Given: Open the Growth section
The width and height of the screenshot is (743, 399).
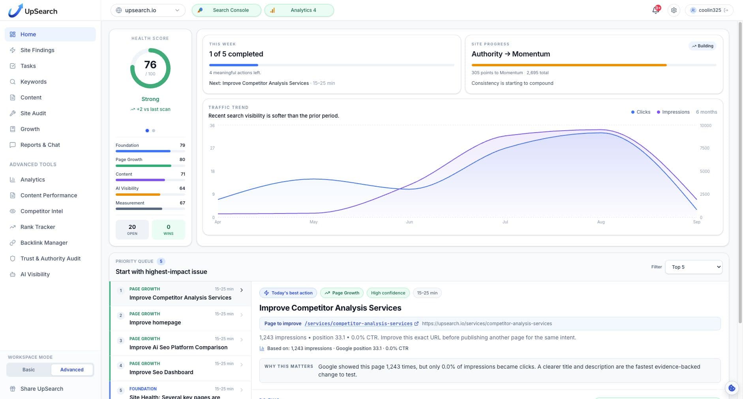Looking at the screenshot, I should point(50,129).
